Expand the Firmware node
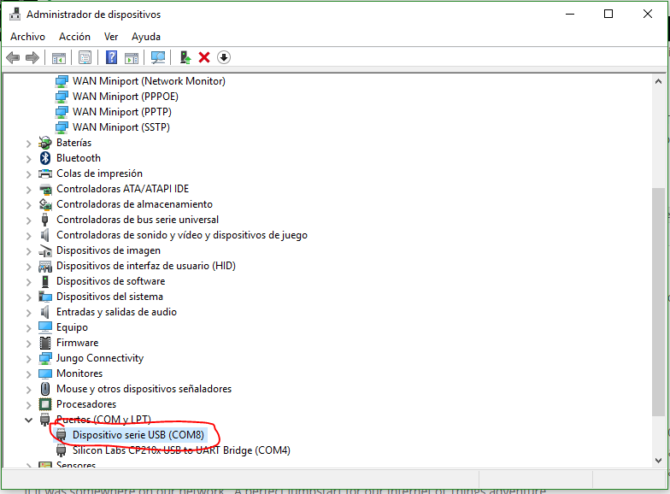Viewport: 670px width, 494px height. tap(28, 344)
